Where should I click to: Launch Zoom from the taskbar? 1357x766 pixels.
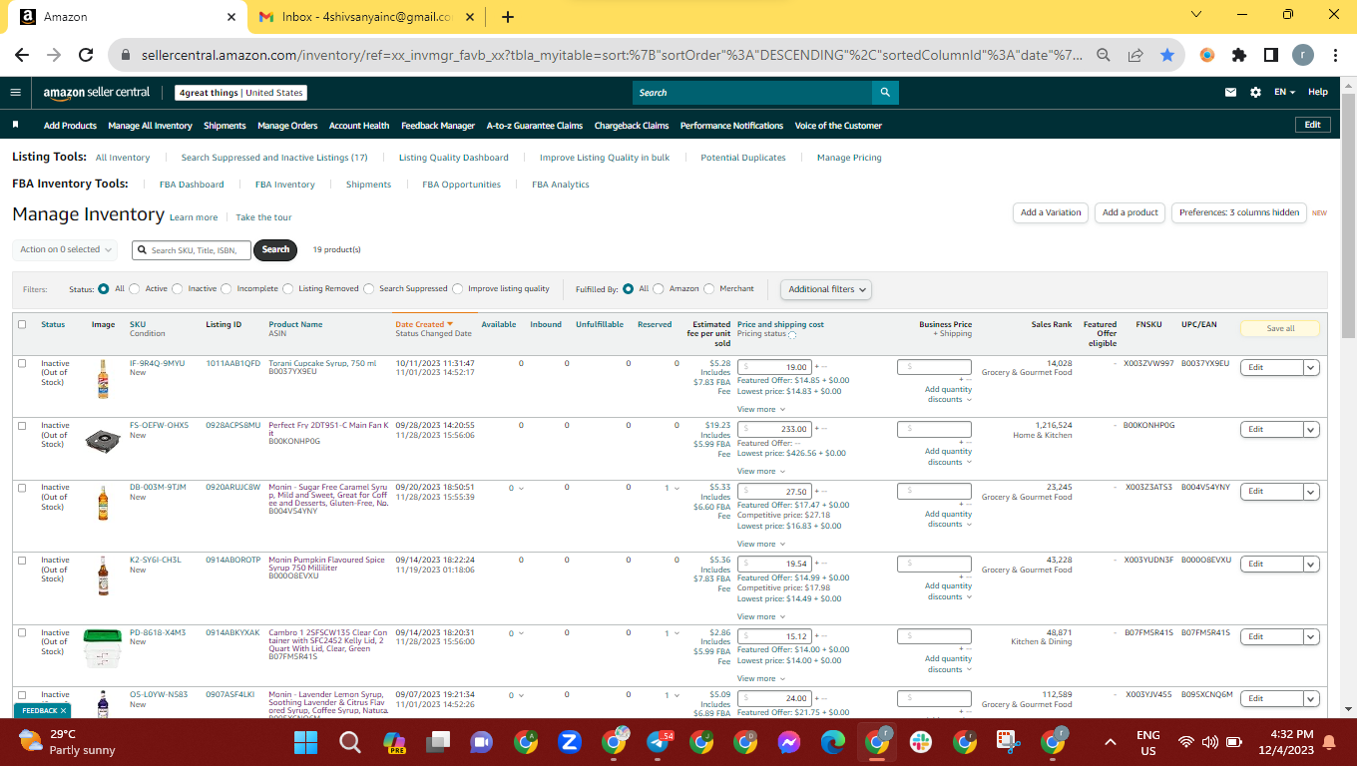[x=570, y=742]
